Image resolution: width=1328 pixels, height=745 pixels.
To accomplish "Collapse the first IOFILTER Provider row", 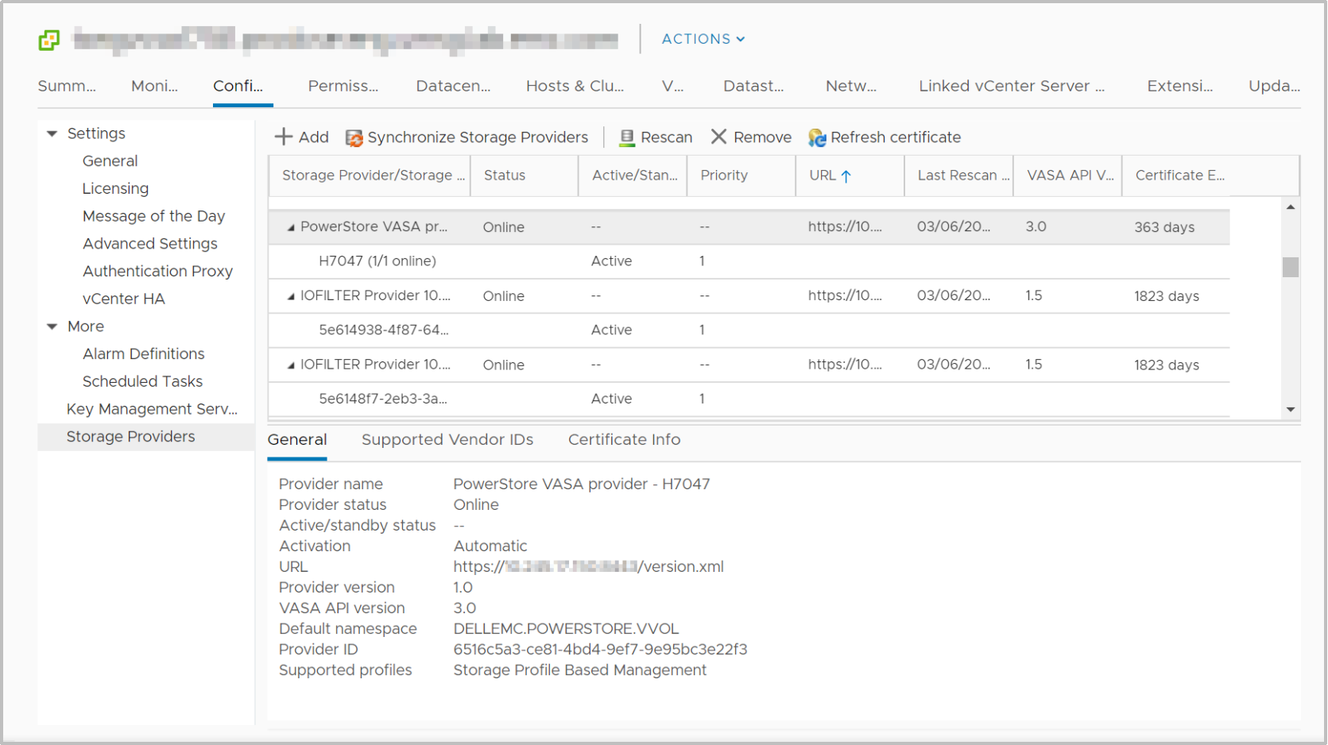I will point(291,296).
